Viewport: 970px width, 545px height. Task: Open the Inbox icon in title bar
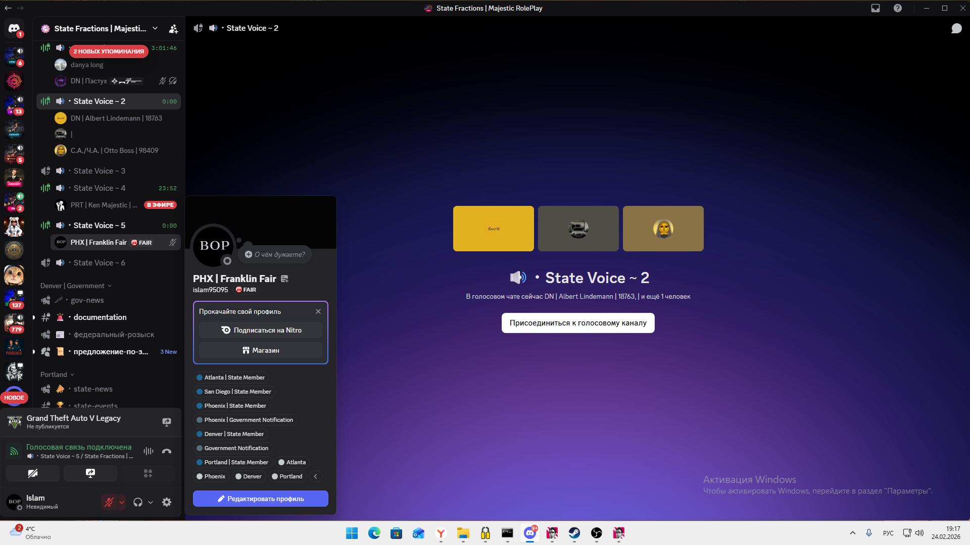coord(876,8)
